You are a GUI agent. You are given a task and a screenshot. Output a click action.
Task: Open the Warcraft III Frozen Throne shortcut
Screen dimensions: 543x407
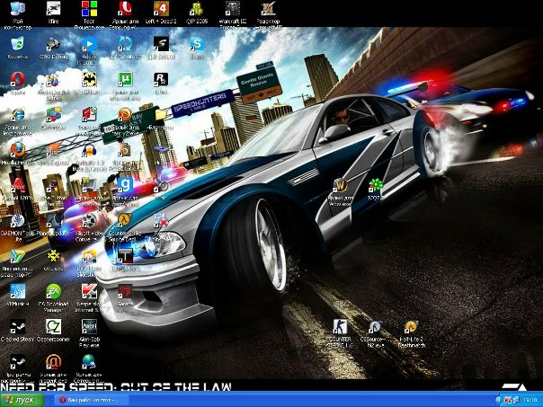click(x=232, y=10)
